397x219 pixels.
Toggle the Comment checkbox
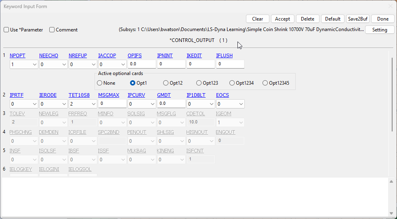tap(52, 30)
